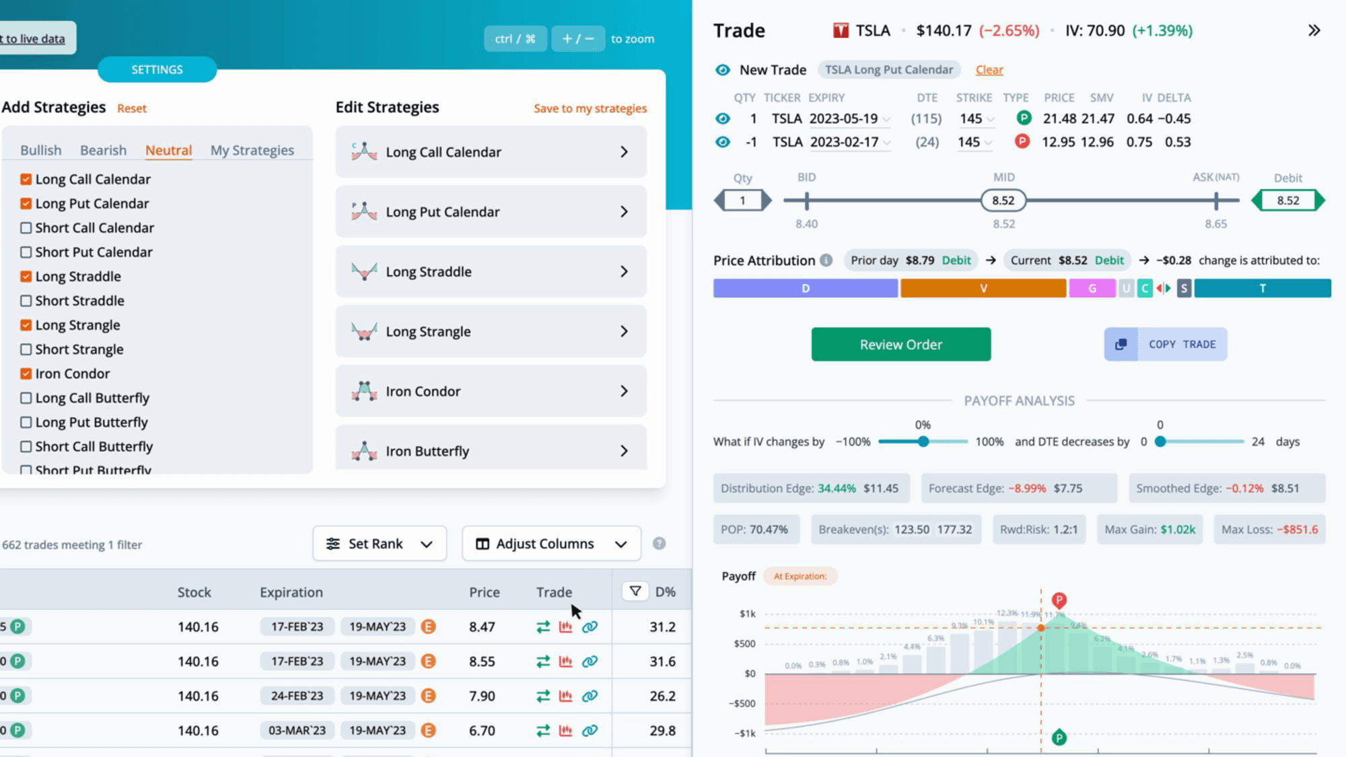Click Debit price field 8.52
1346x757 pixels.
pos(1287,201)
